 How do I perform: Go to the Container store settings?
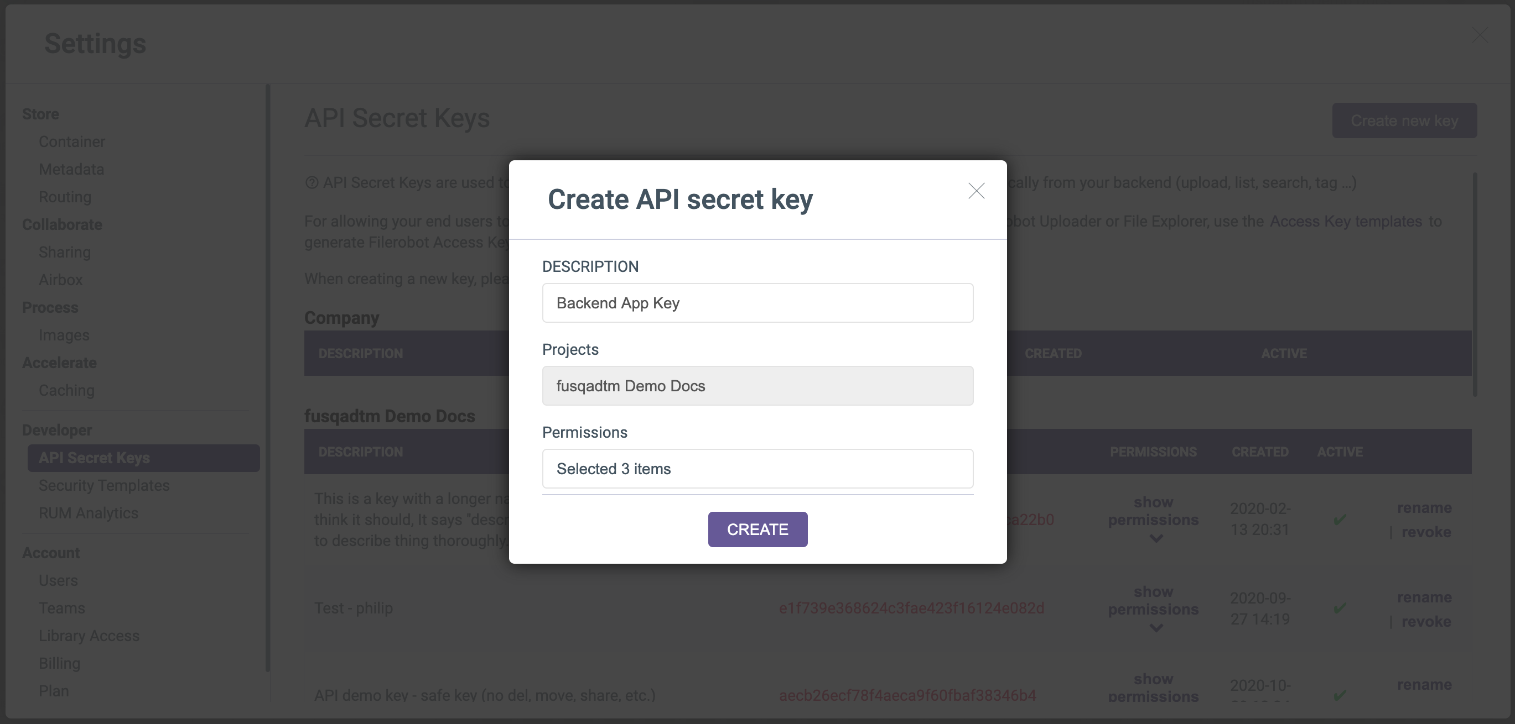(72, 141)
